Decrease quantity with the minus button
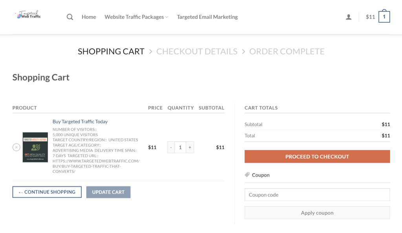The width and height of the screenshot is (402, 233). coord(171,147)
